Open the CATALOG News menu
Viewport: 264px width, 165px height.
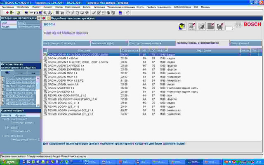[x=182, y=7]
